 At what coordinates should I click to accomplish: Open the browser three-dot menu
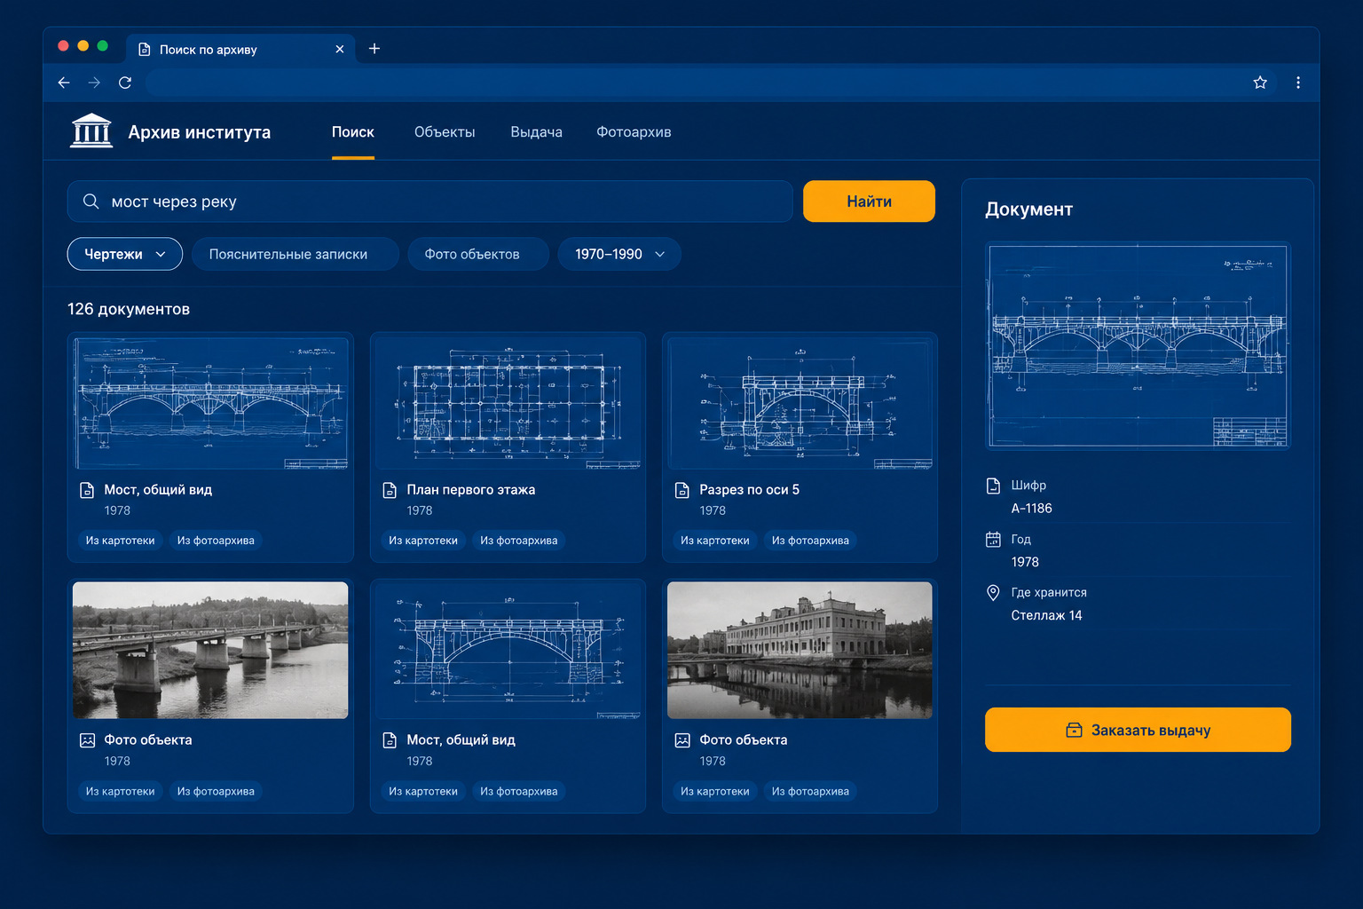(x=1298, y=83)
